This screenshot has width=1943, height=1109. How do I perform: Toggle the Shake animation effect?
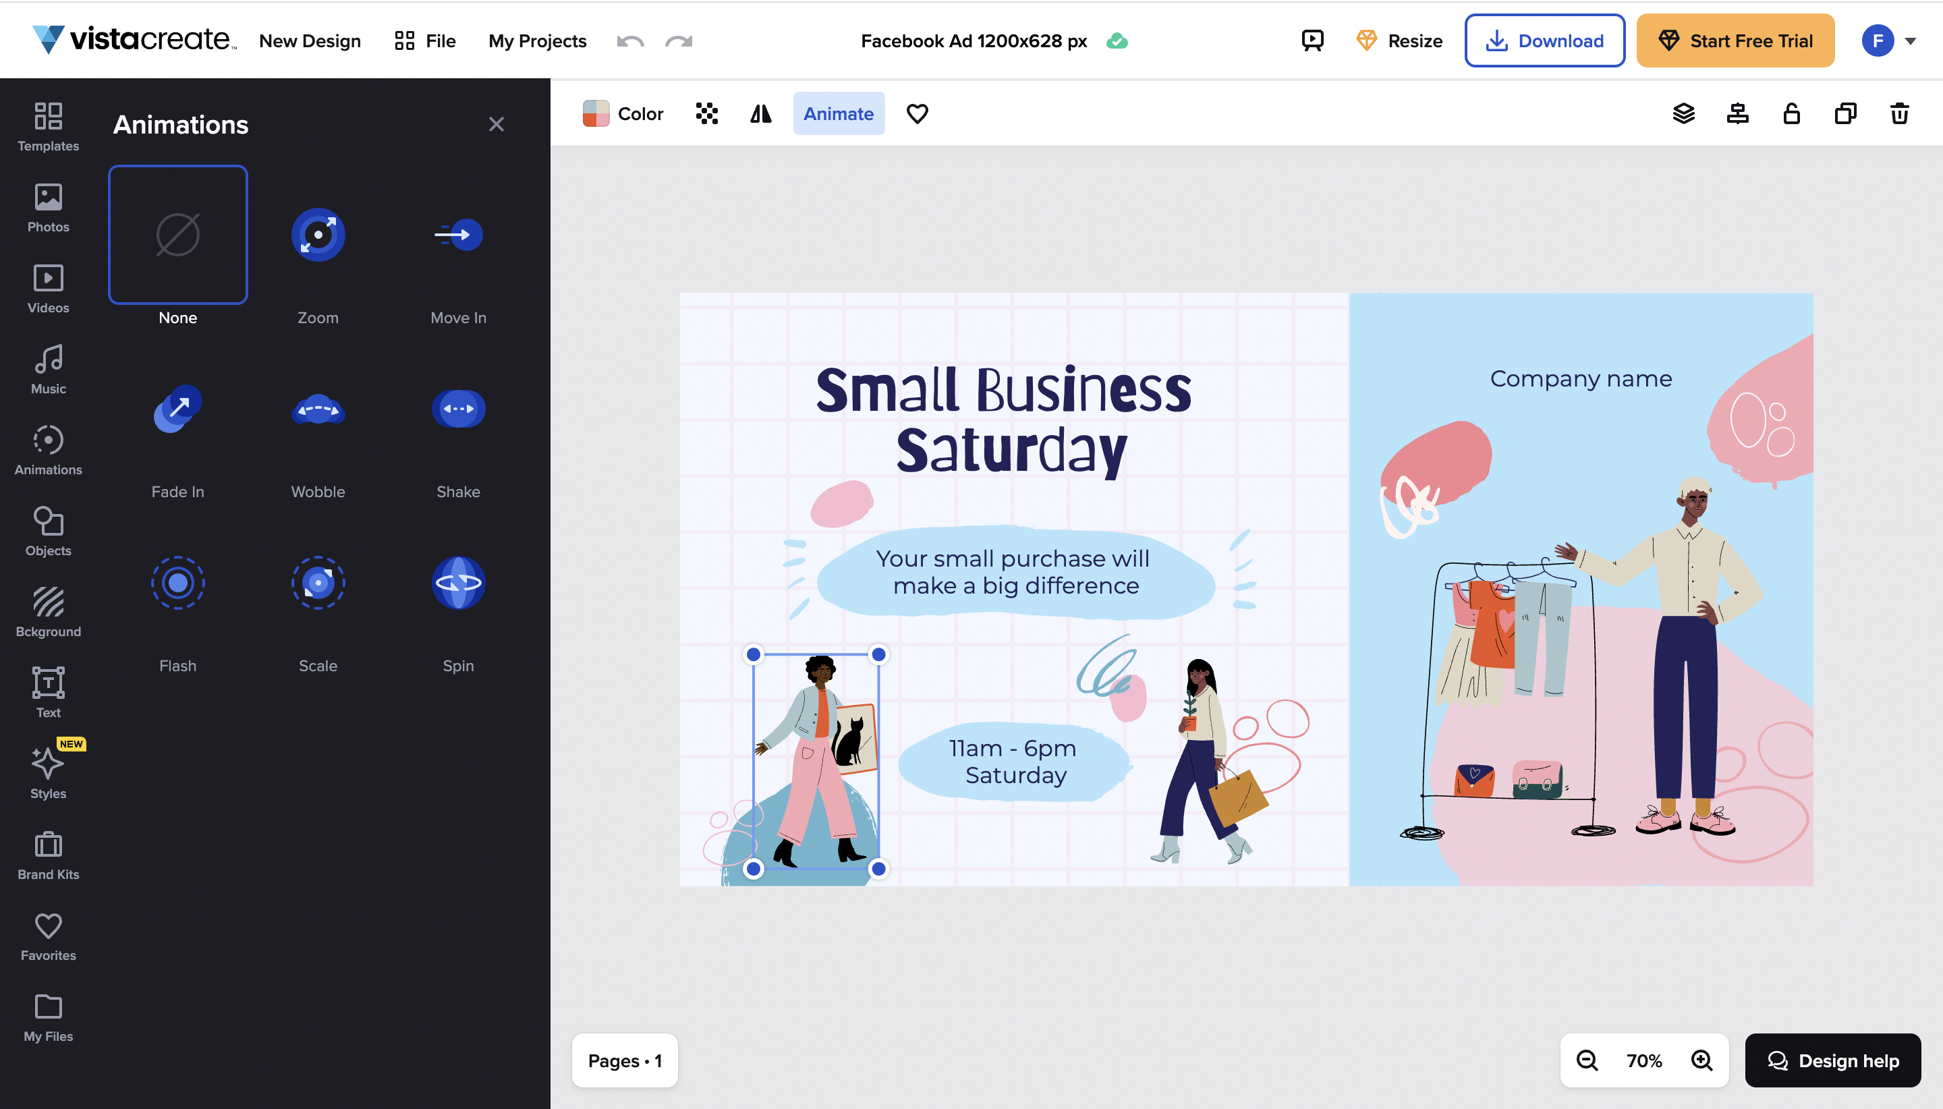tap(457, 407)
